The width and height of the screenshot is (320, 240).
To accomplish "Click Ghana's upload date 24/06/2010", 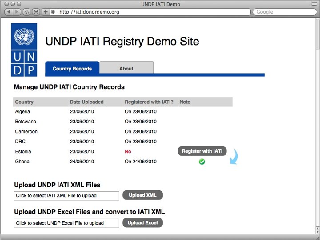I will 82,161.
